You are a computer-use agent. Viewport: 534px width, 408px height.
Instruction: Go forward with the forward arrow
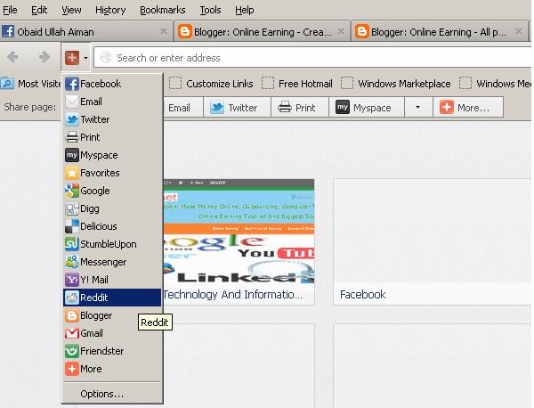pyautogui.click(x=44, y=57)
